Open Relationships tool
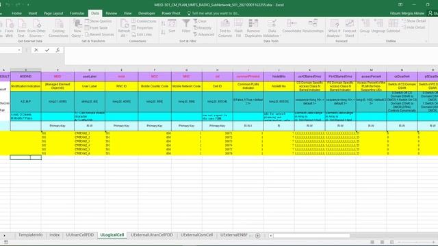The width and height of the screenshot is (438, 246). tap(313, 26)
